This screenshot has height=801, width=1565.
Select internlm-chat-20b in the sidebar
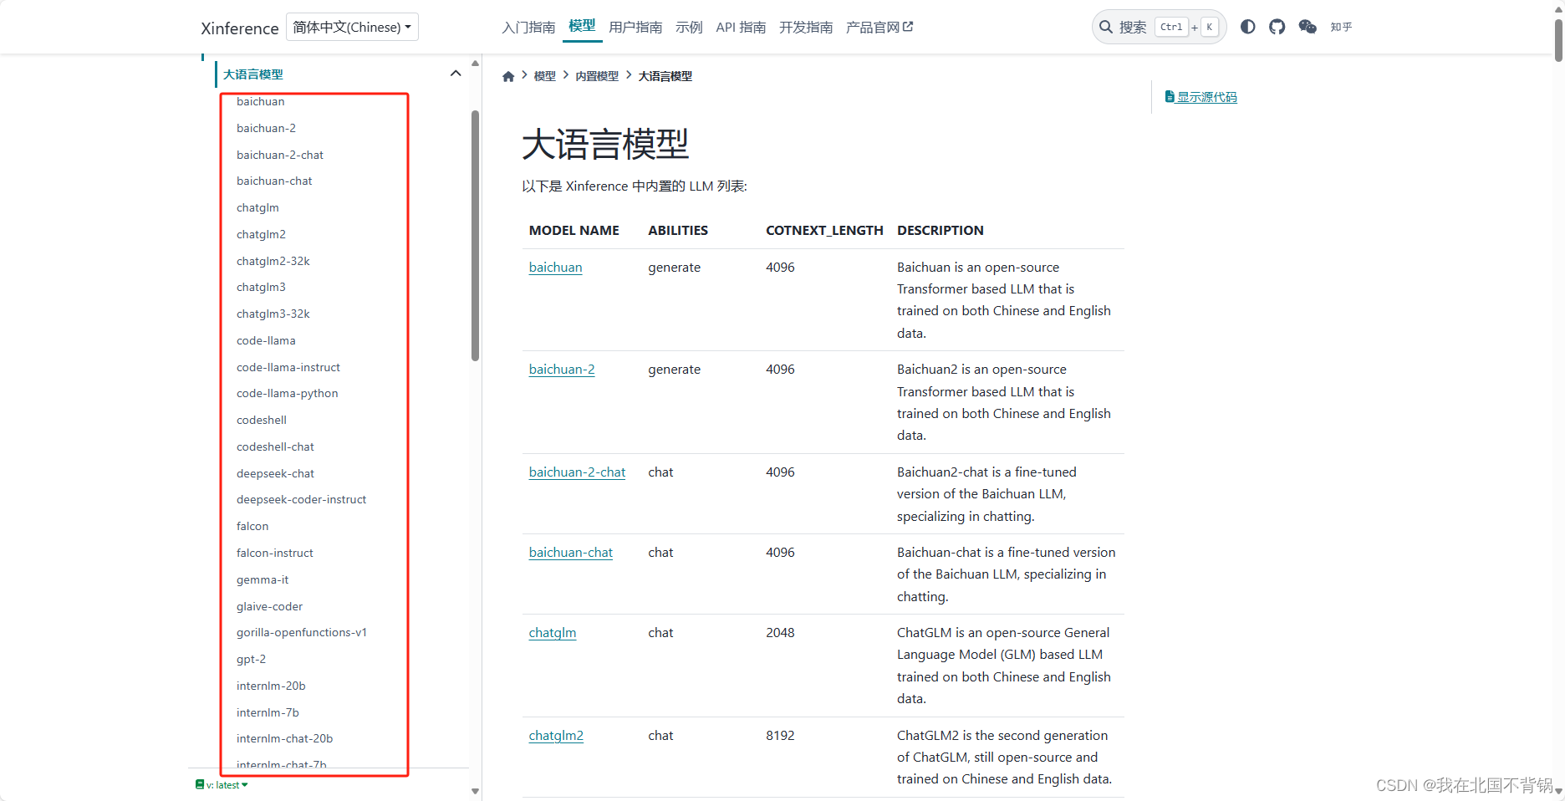[284, 738]
